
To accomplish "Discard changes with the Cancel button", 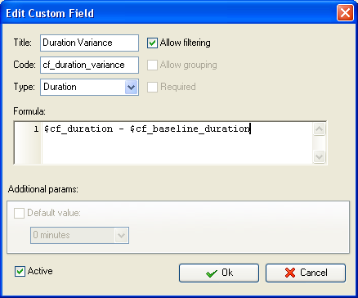I will [x=306, y=273].
